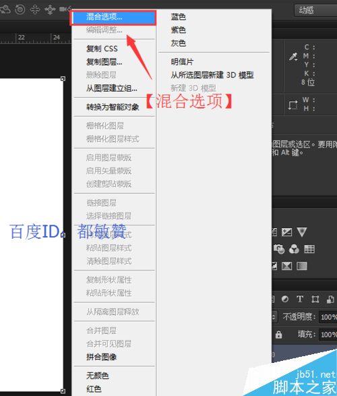Click the 8 位 bit depth text
The height and width of the screenshot is (396, 337).
point(308,82)
